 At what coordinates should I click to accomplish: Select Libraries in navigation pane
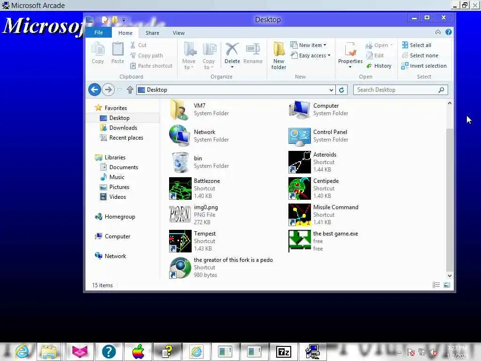point(115,157)
